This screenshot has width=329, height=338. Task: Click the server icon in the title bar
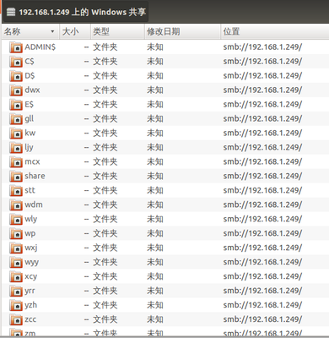click(x=11, y=12)
